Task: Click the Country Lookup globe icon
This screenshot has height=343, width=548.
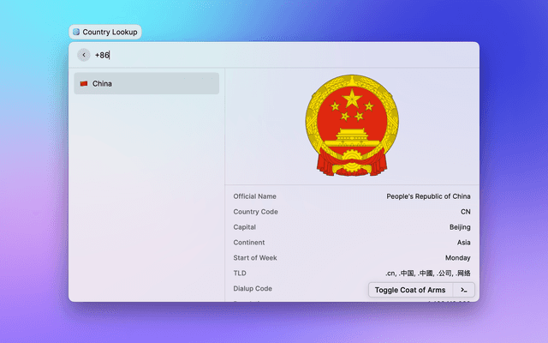Action: [76, 32]
